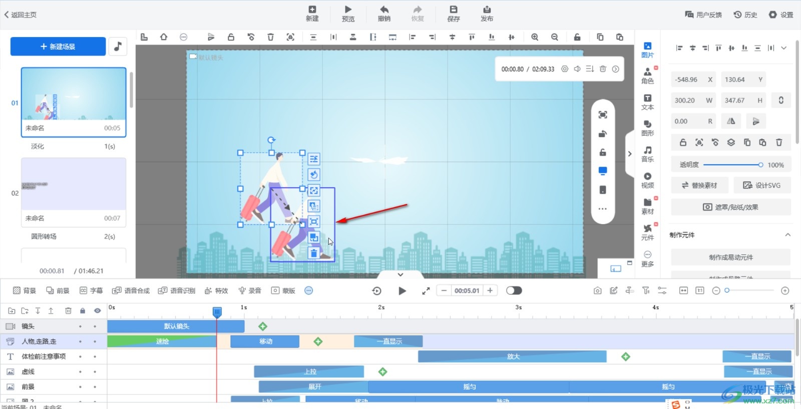Increase scene duration with plus button

pos(490,291)
